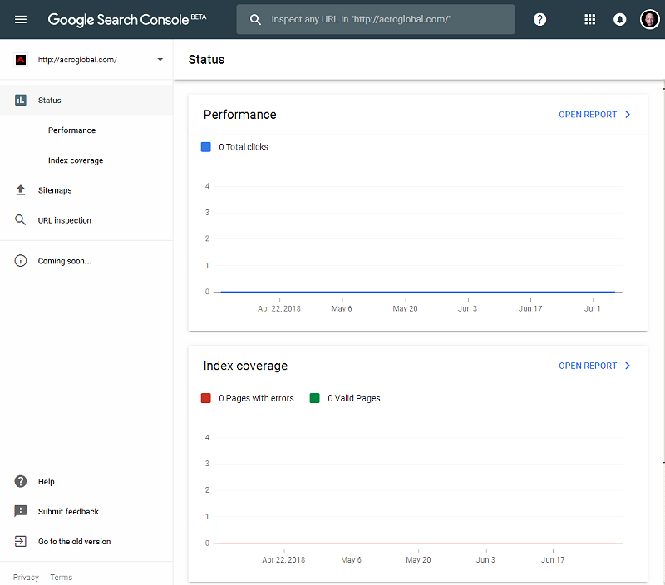Click the Coming soon info icon

click(x=20, y=261)
